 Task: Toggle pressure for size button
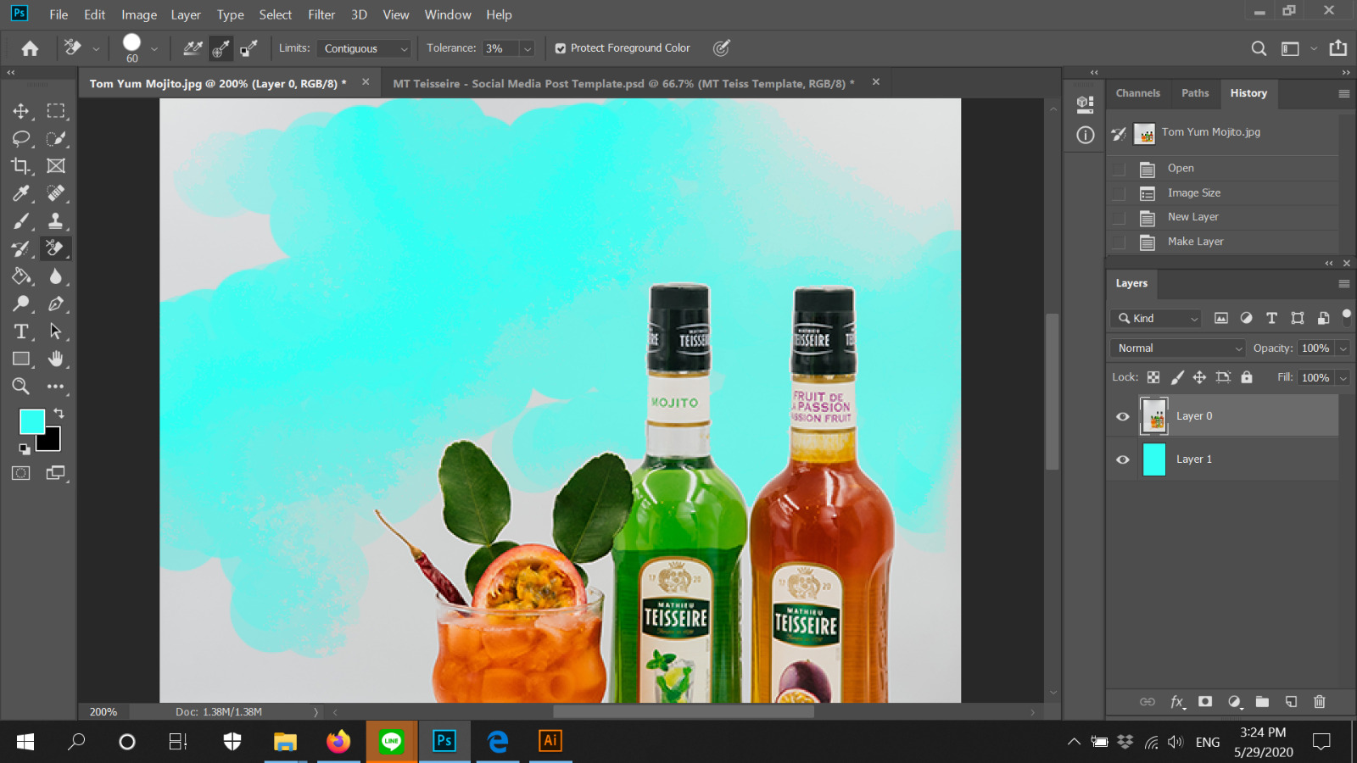tap(722, 48)
